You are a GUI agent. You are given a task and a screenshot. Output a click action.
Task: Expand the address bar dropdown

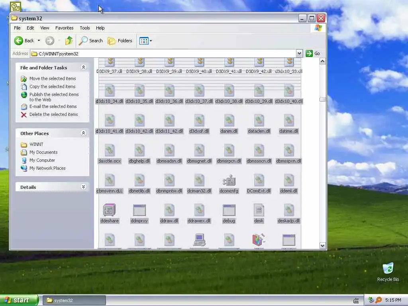click(x=299, y=54)
